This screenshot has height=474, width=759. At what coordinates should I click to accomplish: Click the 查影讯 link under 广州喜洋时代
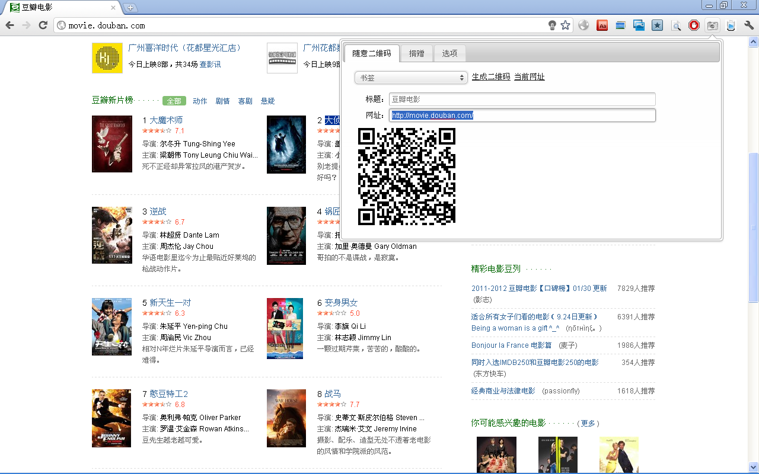(210, 64)
